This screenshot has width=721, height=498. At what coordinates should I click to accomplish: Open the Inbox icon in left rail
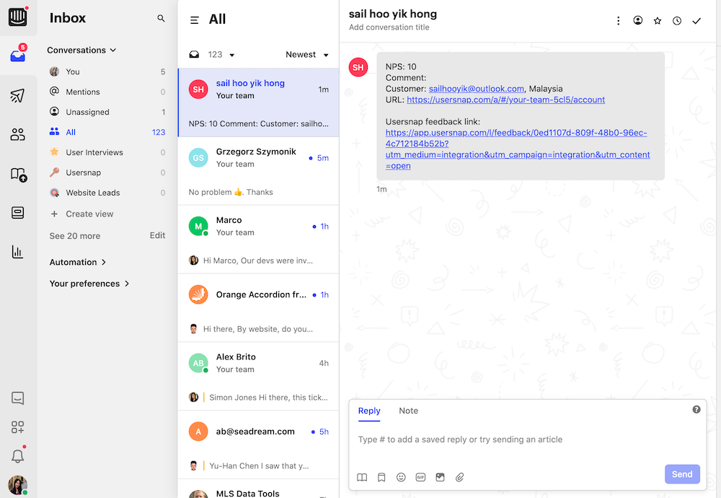[18, 56]
